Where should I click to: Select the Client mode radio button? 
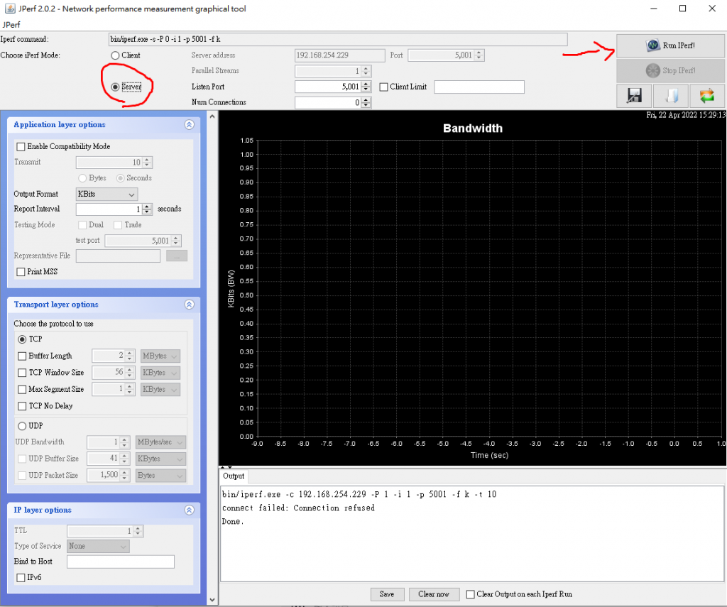(x=115, y=55)
